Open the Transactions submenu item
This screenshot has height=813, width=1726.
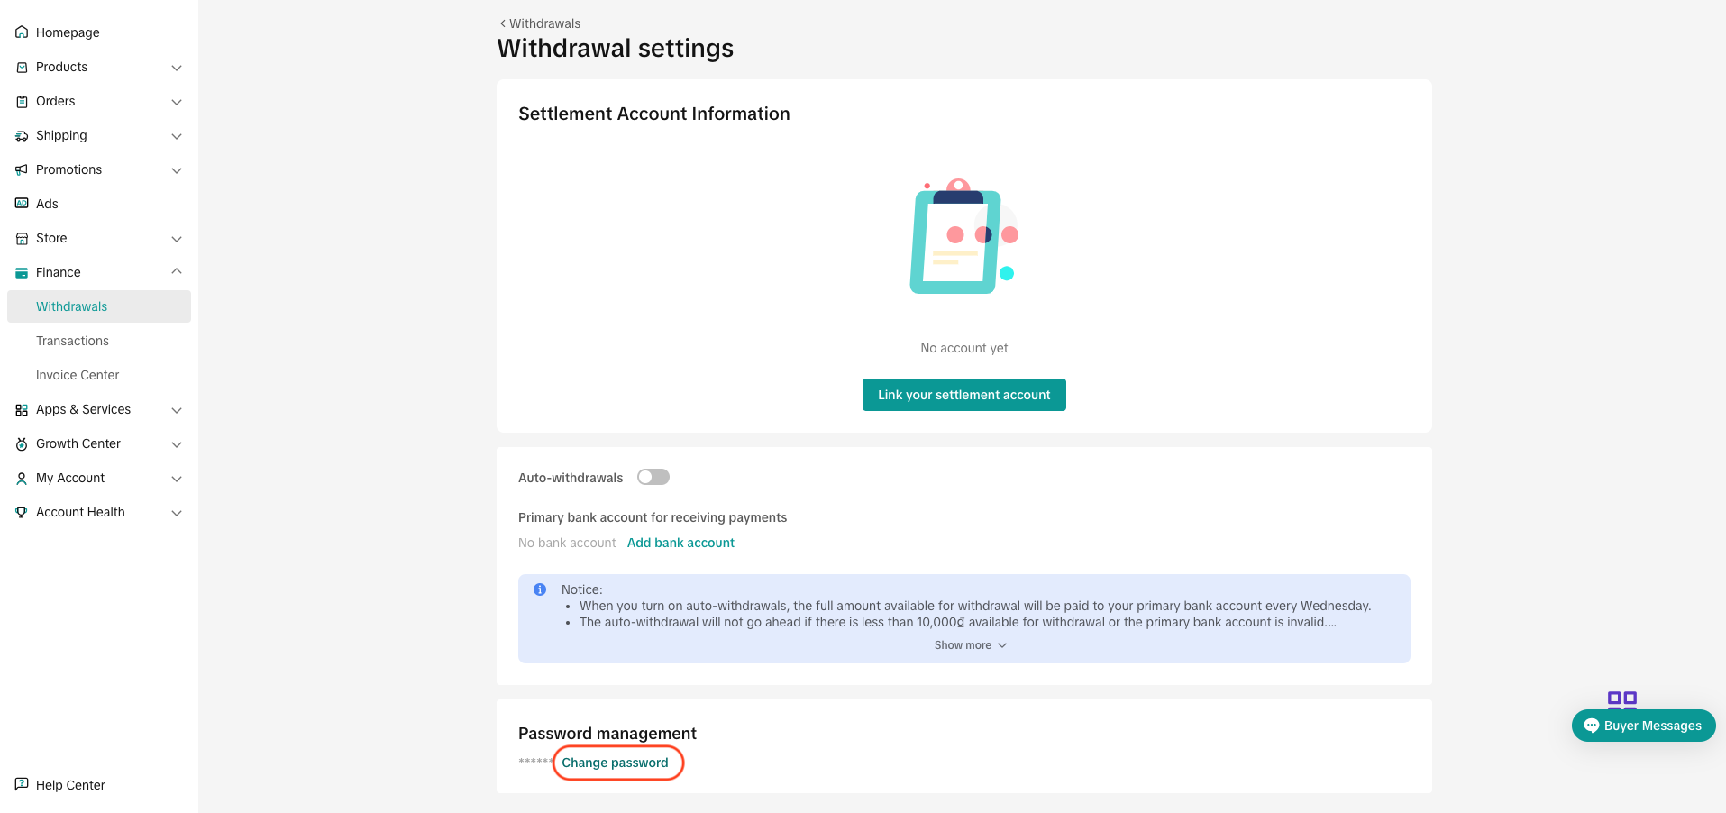tap(72, 341)
